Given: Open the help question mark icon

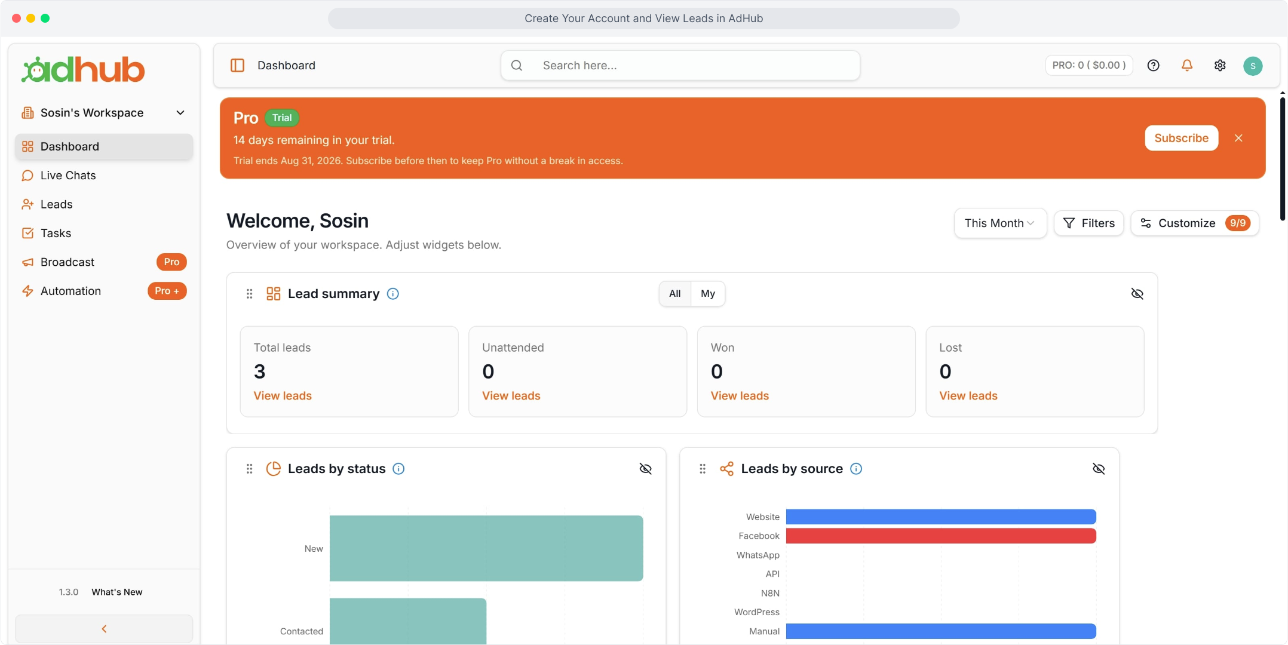Looking at the screenshot, I should [1154, 65].
